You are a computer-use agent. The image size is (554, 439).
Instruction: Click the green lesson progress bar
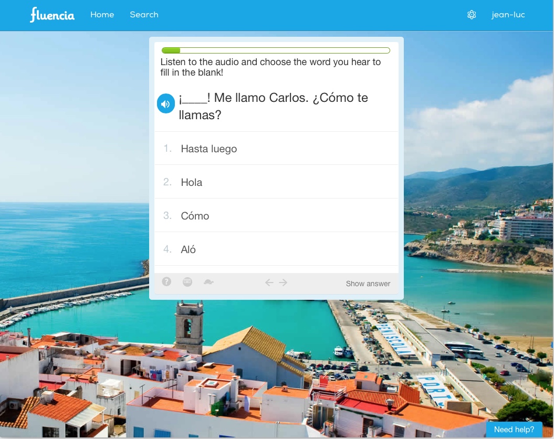pos(276,50)
